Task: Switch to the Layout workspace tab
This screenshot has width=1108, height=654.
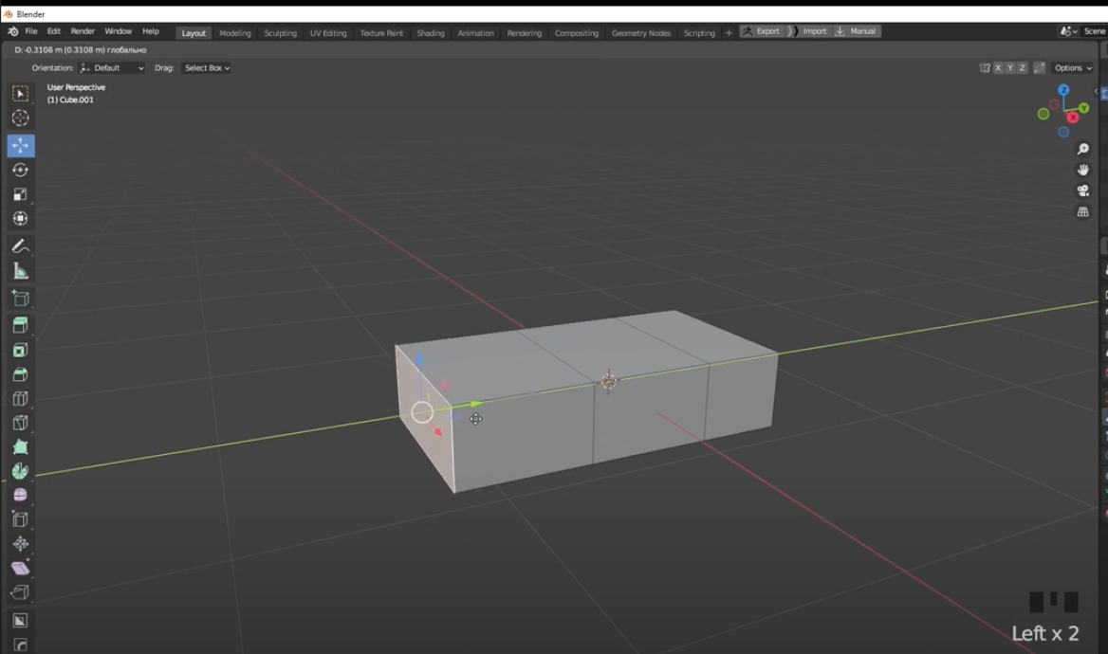Action: click(x=193, y=33)
